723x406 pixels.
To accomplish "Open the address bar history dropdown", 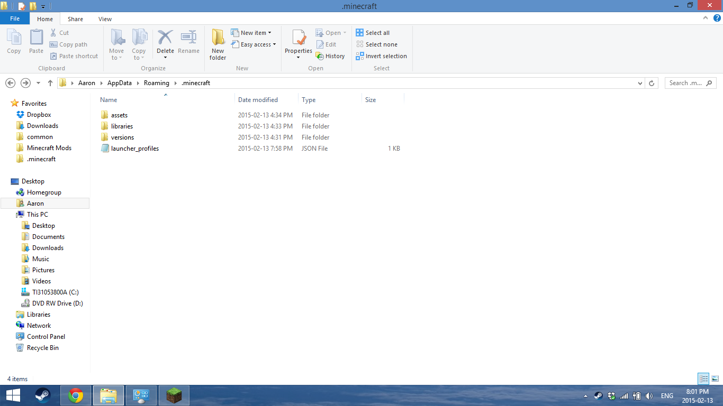I will (x=640, y=83).
